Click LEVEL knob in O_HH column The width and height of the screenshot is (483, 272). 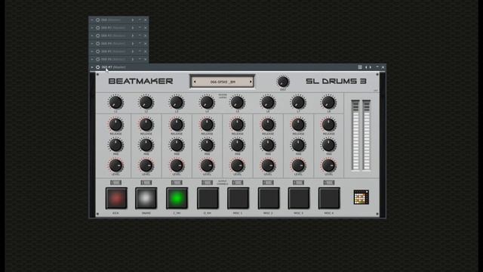[x=207, y=165]
